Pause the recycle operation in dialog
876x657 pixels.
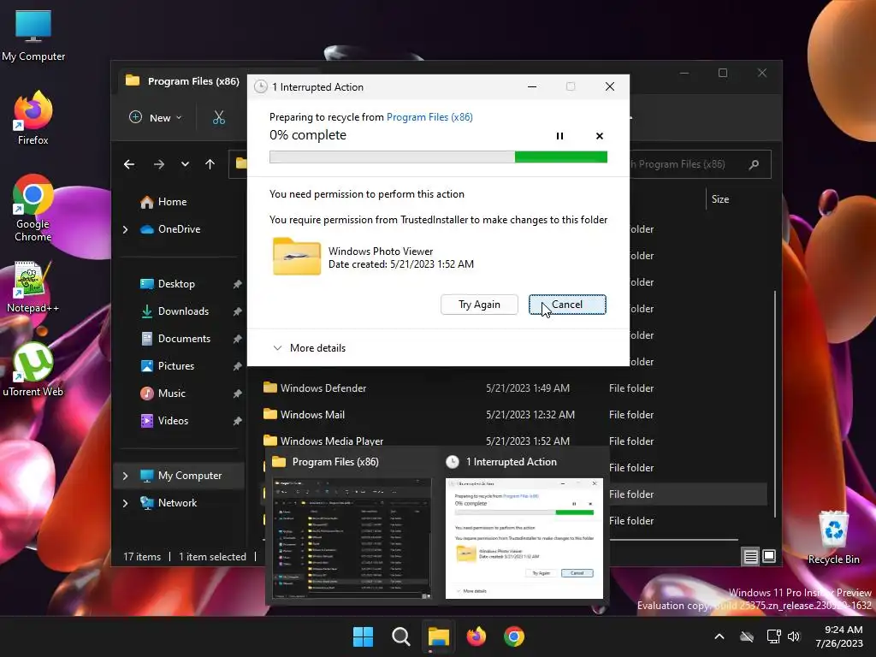559,136
